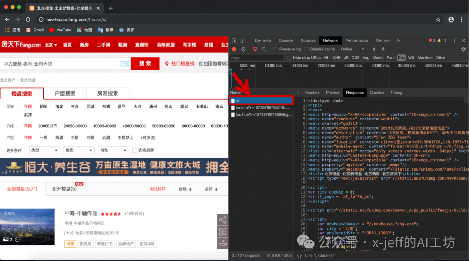Open the Gmail bookmark
Screen dimensions: 470x261
(35, 30)
